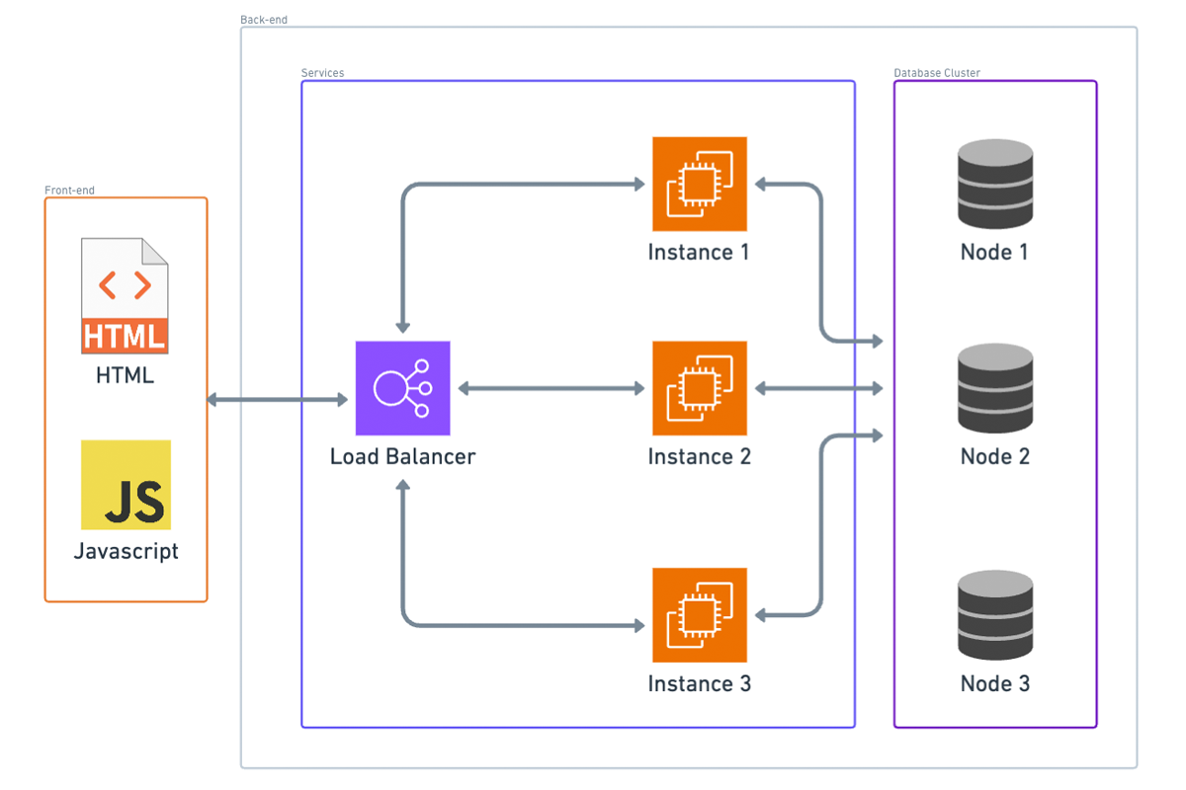This screenshot has width=1186, height=790.
Task: Click the Front-end group label
Action: pos(69,191)
